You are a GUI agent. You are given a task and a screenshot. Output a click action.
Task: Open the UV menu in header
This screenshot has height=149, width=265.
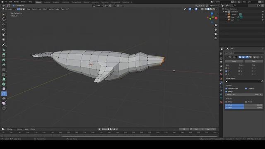pos(67,9)
